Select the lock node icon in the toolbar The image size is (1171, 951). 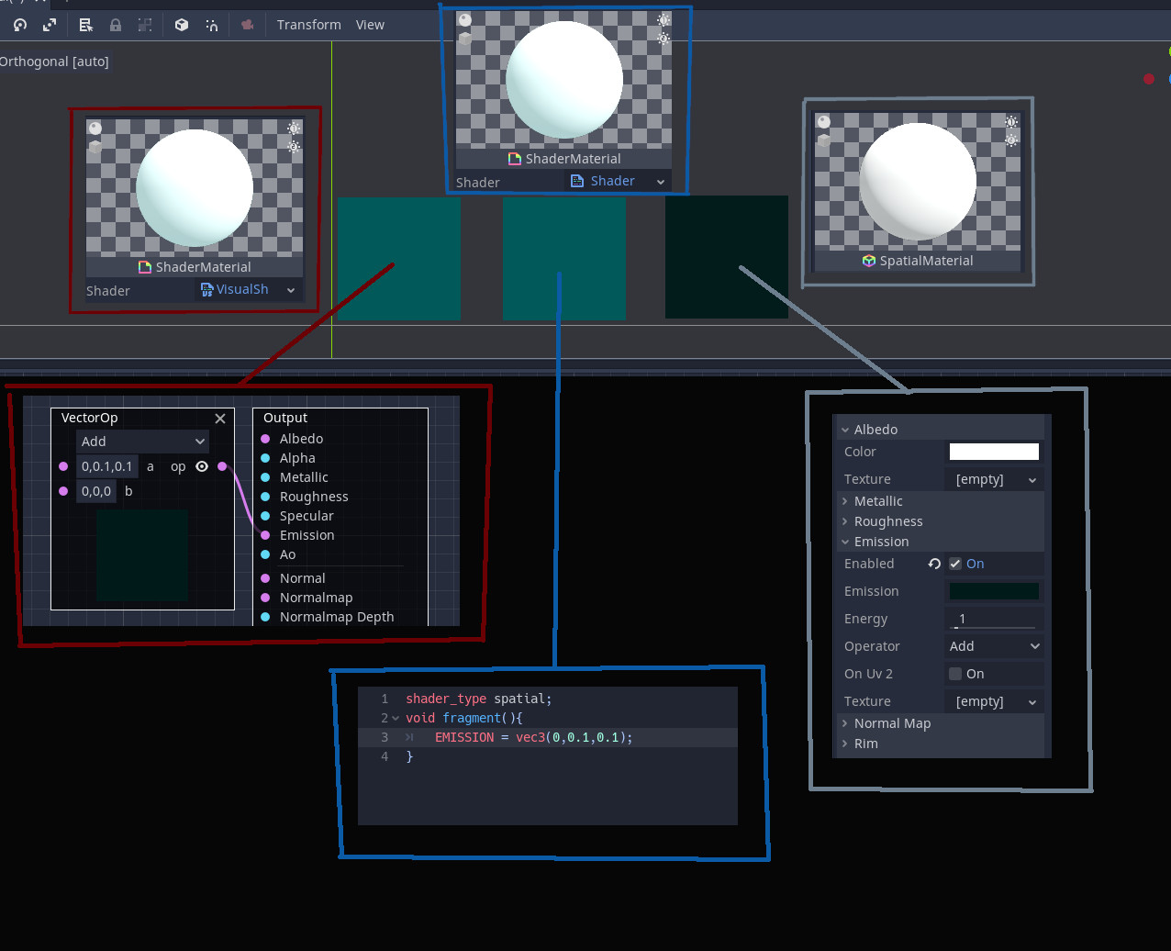point(116,25)
